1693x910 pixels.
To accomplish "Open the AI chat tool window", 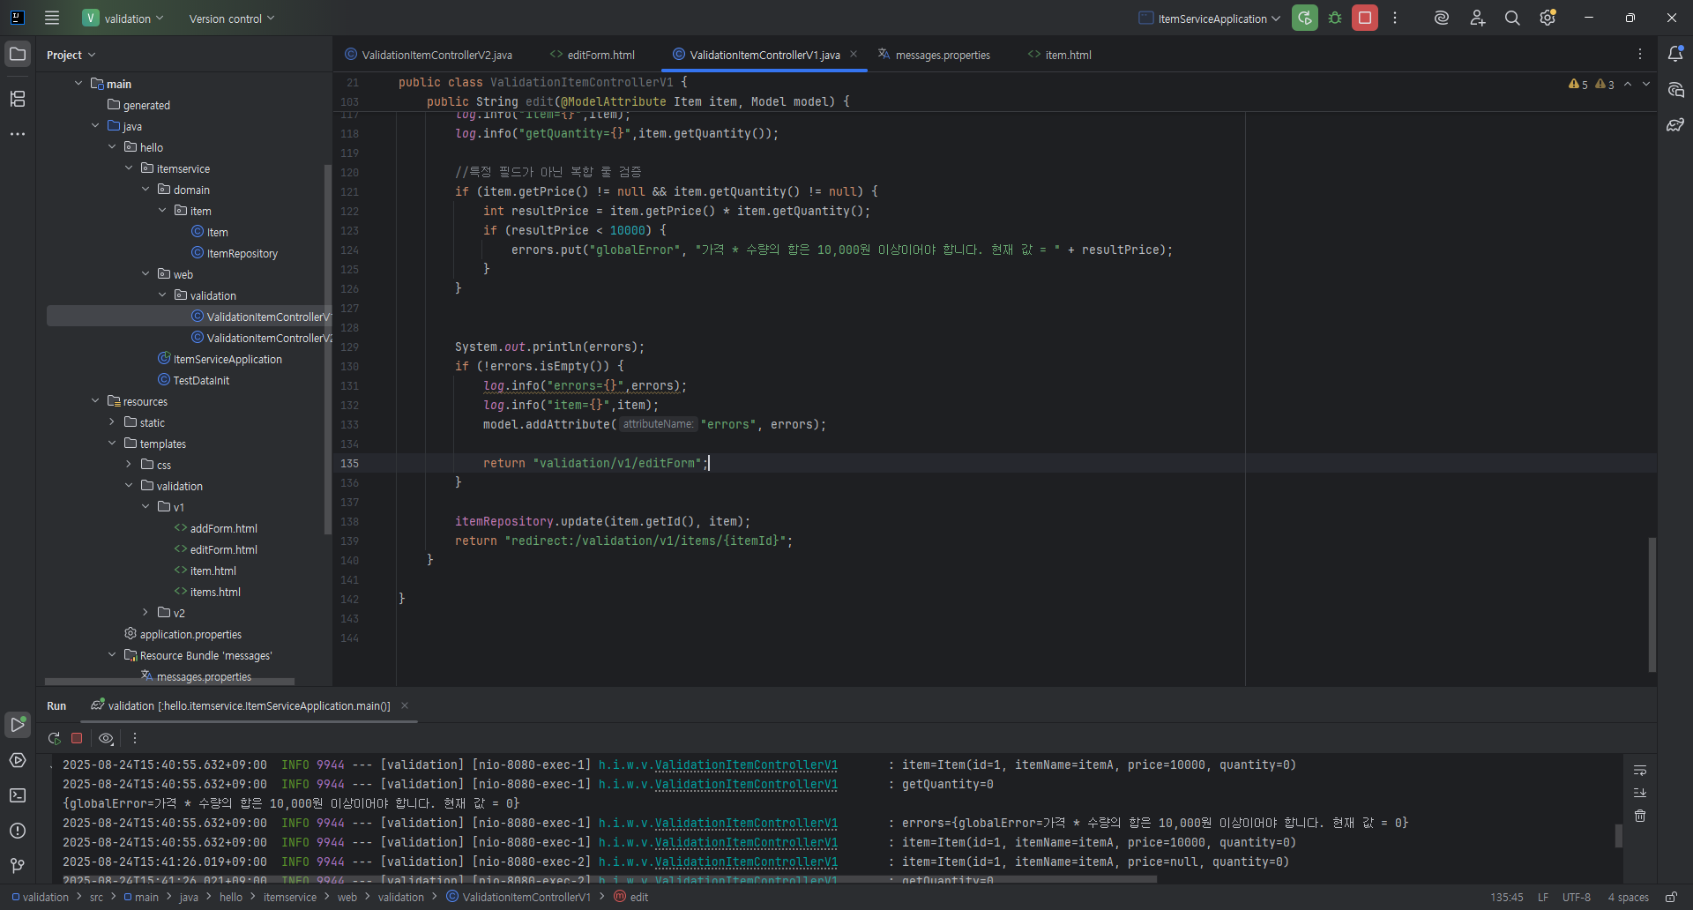I will pyautogui.click(x=1675, y=89).
